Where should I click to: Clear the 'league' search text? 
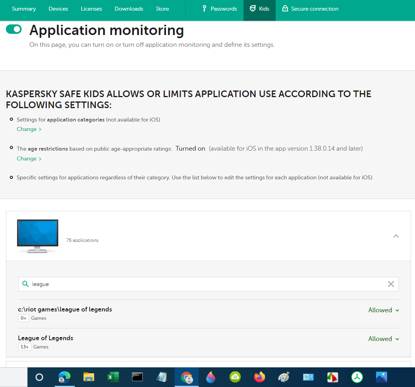click(x=391, y=284)
